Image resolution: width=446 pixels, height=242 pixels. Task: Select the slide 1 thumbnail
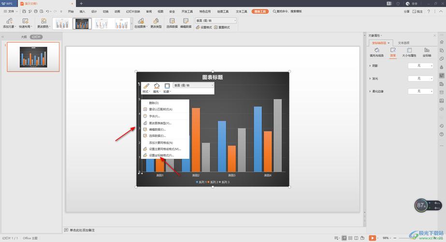33,57
